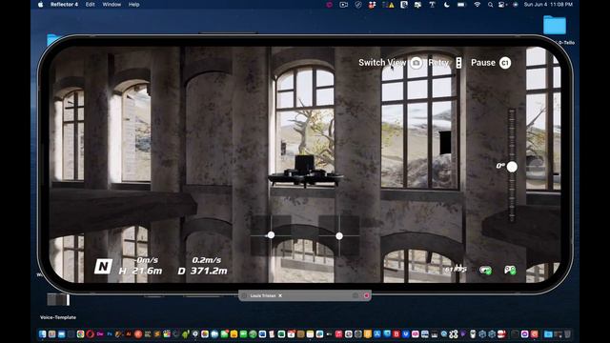Click the X next to Louis Tristan device name
610x343 pixels.
280,295
